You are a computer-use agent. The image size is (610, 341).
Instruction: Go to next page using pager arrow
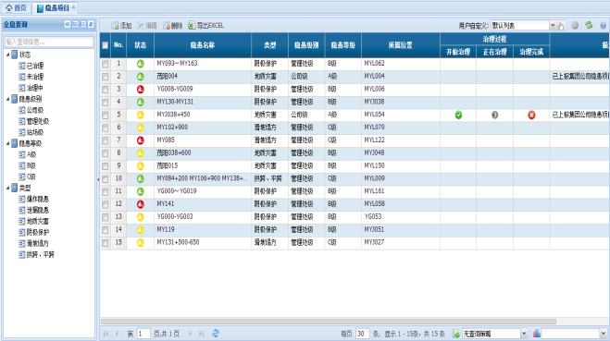coord(191,334)
